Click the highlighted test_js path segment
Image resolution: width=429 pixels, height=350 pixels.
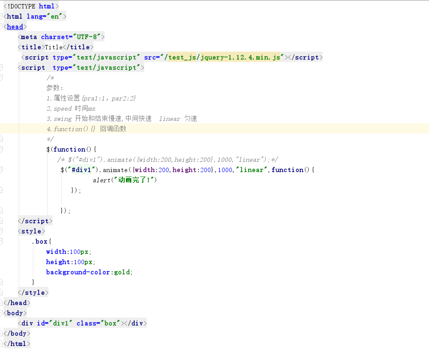tap(182, 57)
